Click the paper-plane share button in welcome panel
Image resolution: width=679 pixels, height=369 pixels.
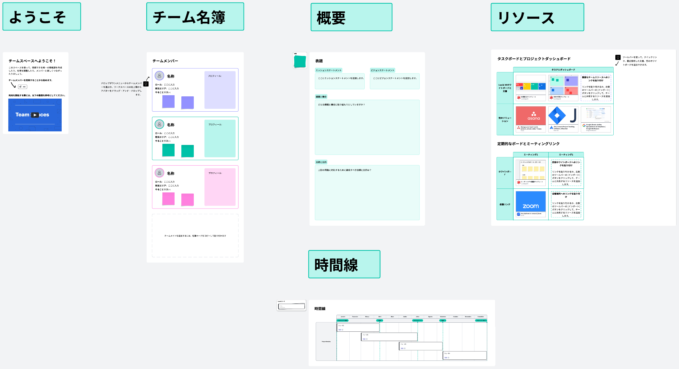(22, 87)
